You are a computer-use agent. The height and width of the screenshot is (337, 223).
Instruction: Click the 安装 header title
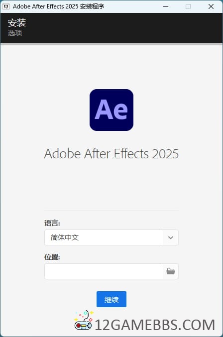[x=17, y=23]
